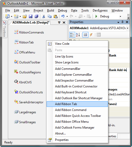Choose Add Outlook Forms Manager
132x147 pixels.
[77, 128]
